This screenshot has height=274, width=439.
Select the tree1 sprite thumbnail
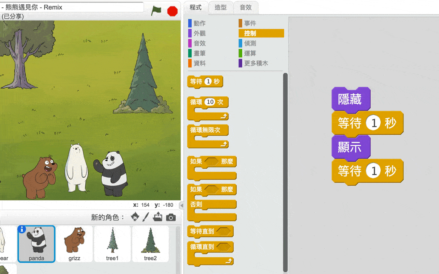coord(112,244)
